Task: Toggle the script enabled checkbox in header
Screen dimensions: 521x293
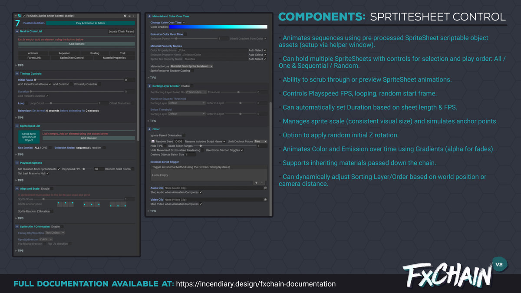Action: (x=24, y=16)
